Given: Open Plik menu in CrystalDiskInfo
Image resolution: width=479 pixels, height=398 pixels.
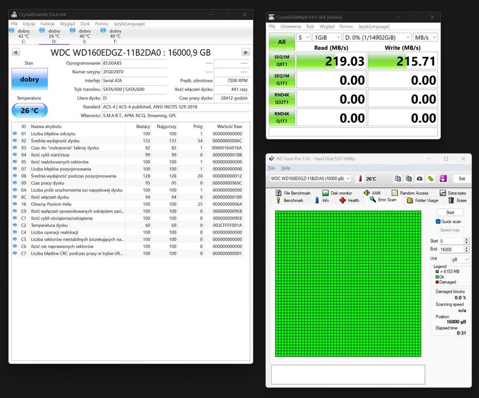Looking at the screenshot, I should coord(14,23).
